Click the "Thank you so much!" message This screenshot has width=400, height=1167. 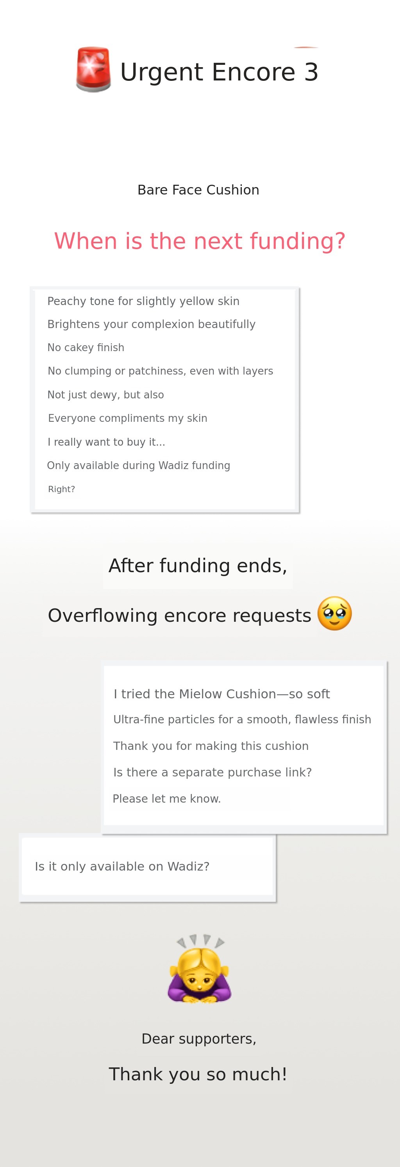point(198,1074)
